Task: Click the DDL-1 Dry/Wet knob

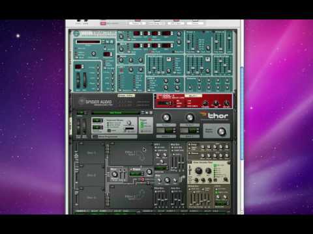Action: click(x=226, y=103)
